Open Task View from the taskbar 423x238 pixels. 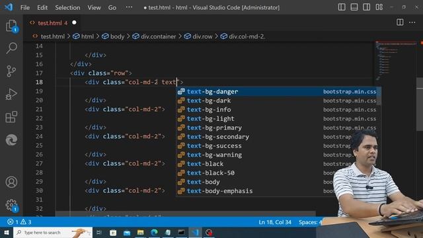click(x=99, y=232)
